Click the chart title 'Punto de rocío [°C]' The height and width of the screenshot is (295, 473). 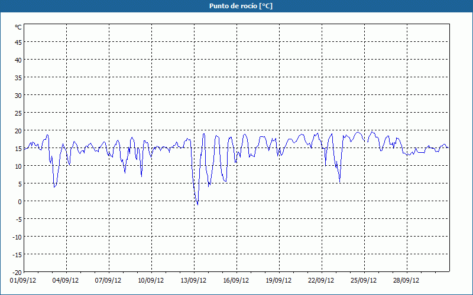tap(241, 6)
